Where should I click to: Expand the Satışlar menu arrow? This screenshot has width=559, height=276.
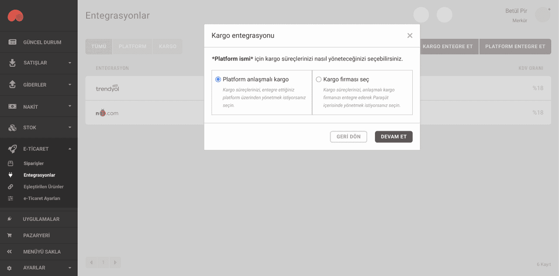click(70, 63)
